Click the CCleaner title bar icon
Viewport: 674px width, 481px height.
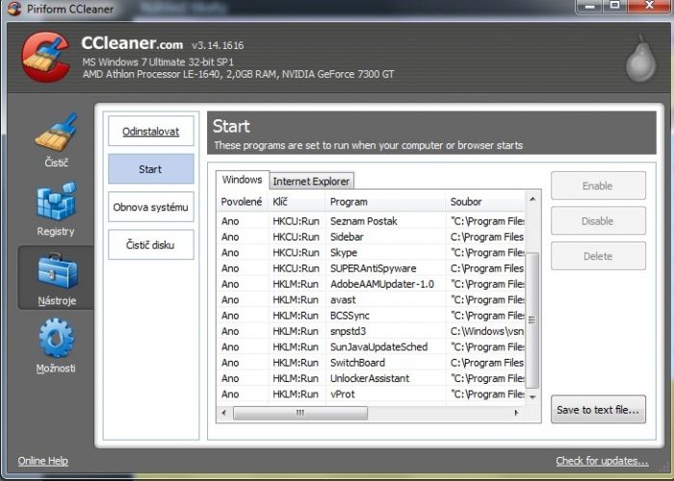[14, 9]
